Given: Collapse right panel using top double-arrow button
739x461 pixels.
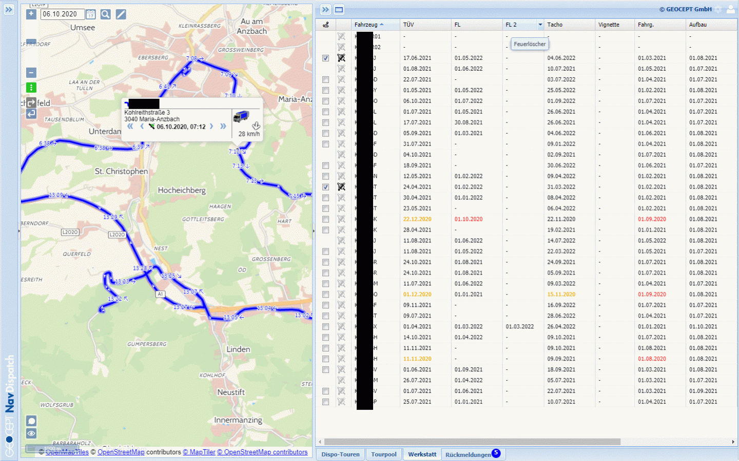Looking at the screenshot, I should point(325,10).
